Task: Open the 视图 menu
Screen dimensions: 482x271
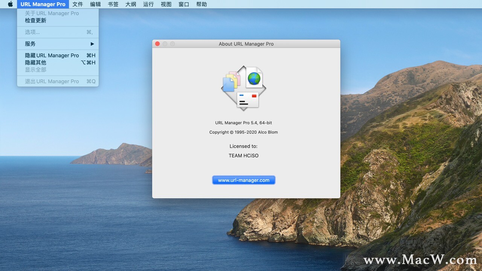Action: point(166,4)
